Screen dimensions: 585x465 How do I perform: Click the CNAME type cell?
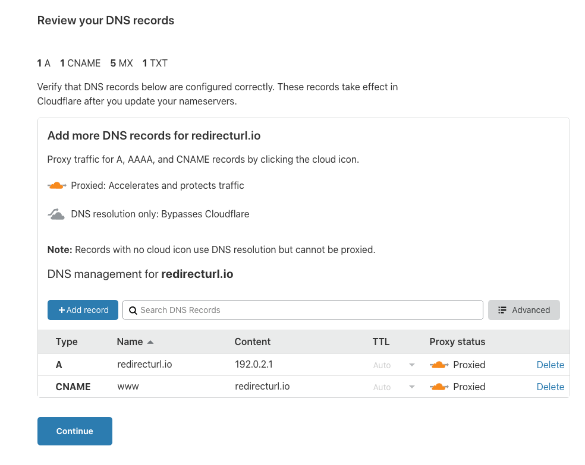coord(73,387)
